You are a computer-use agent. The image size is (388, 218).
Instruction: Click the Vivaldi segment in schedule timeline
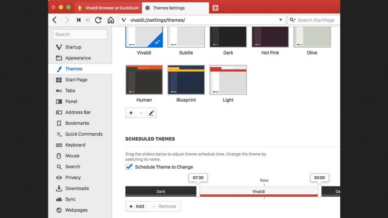tap(259, 191)
